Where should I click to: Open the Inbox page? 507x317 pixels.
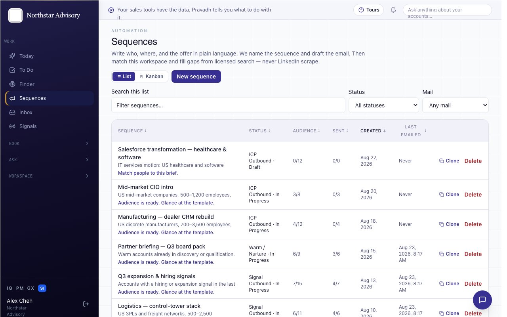click(x=50, y=112)
